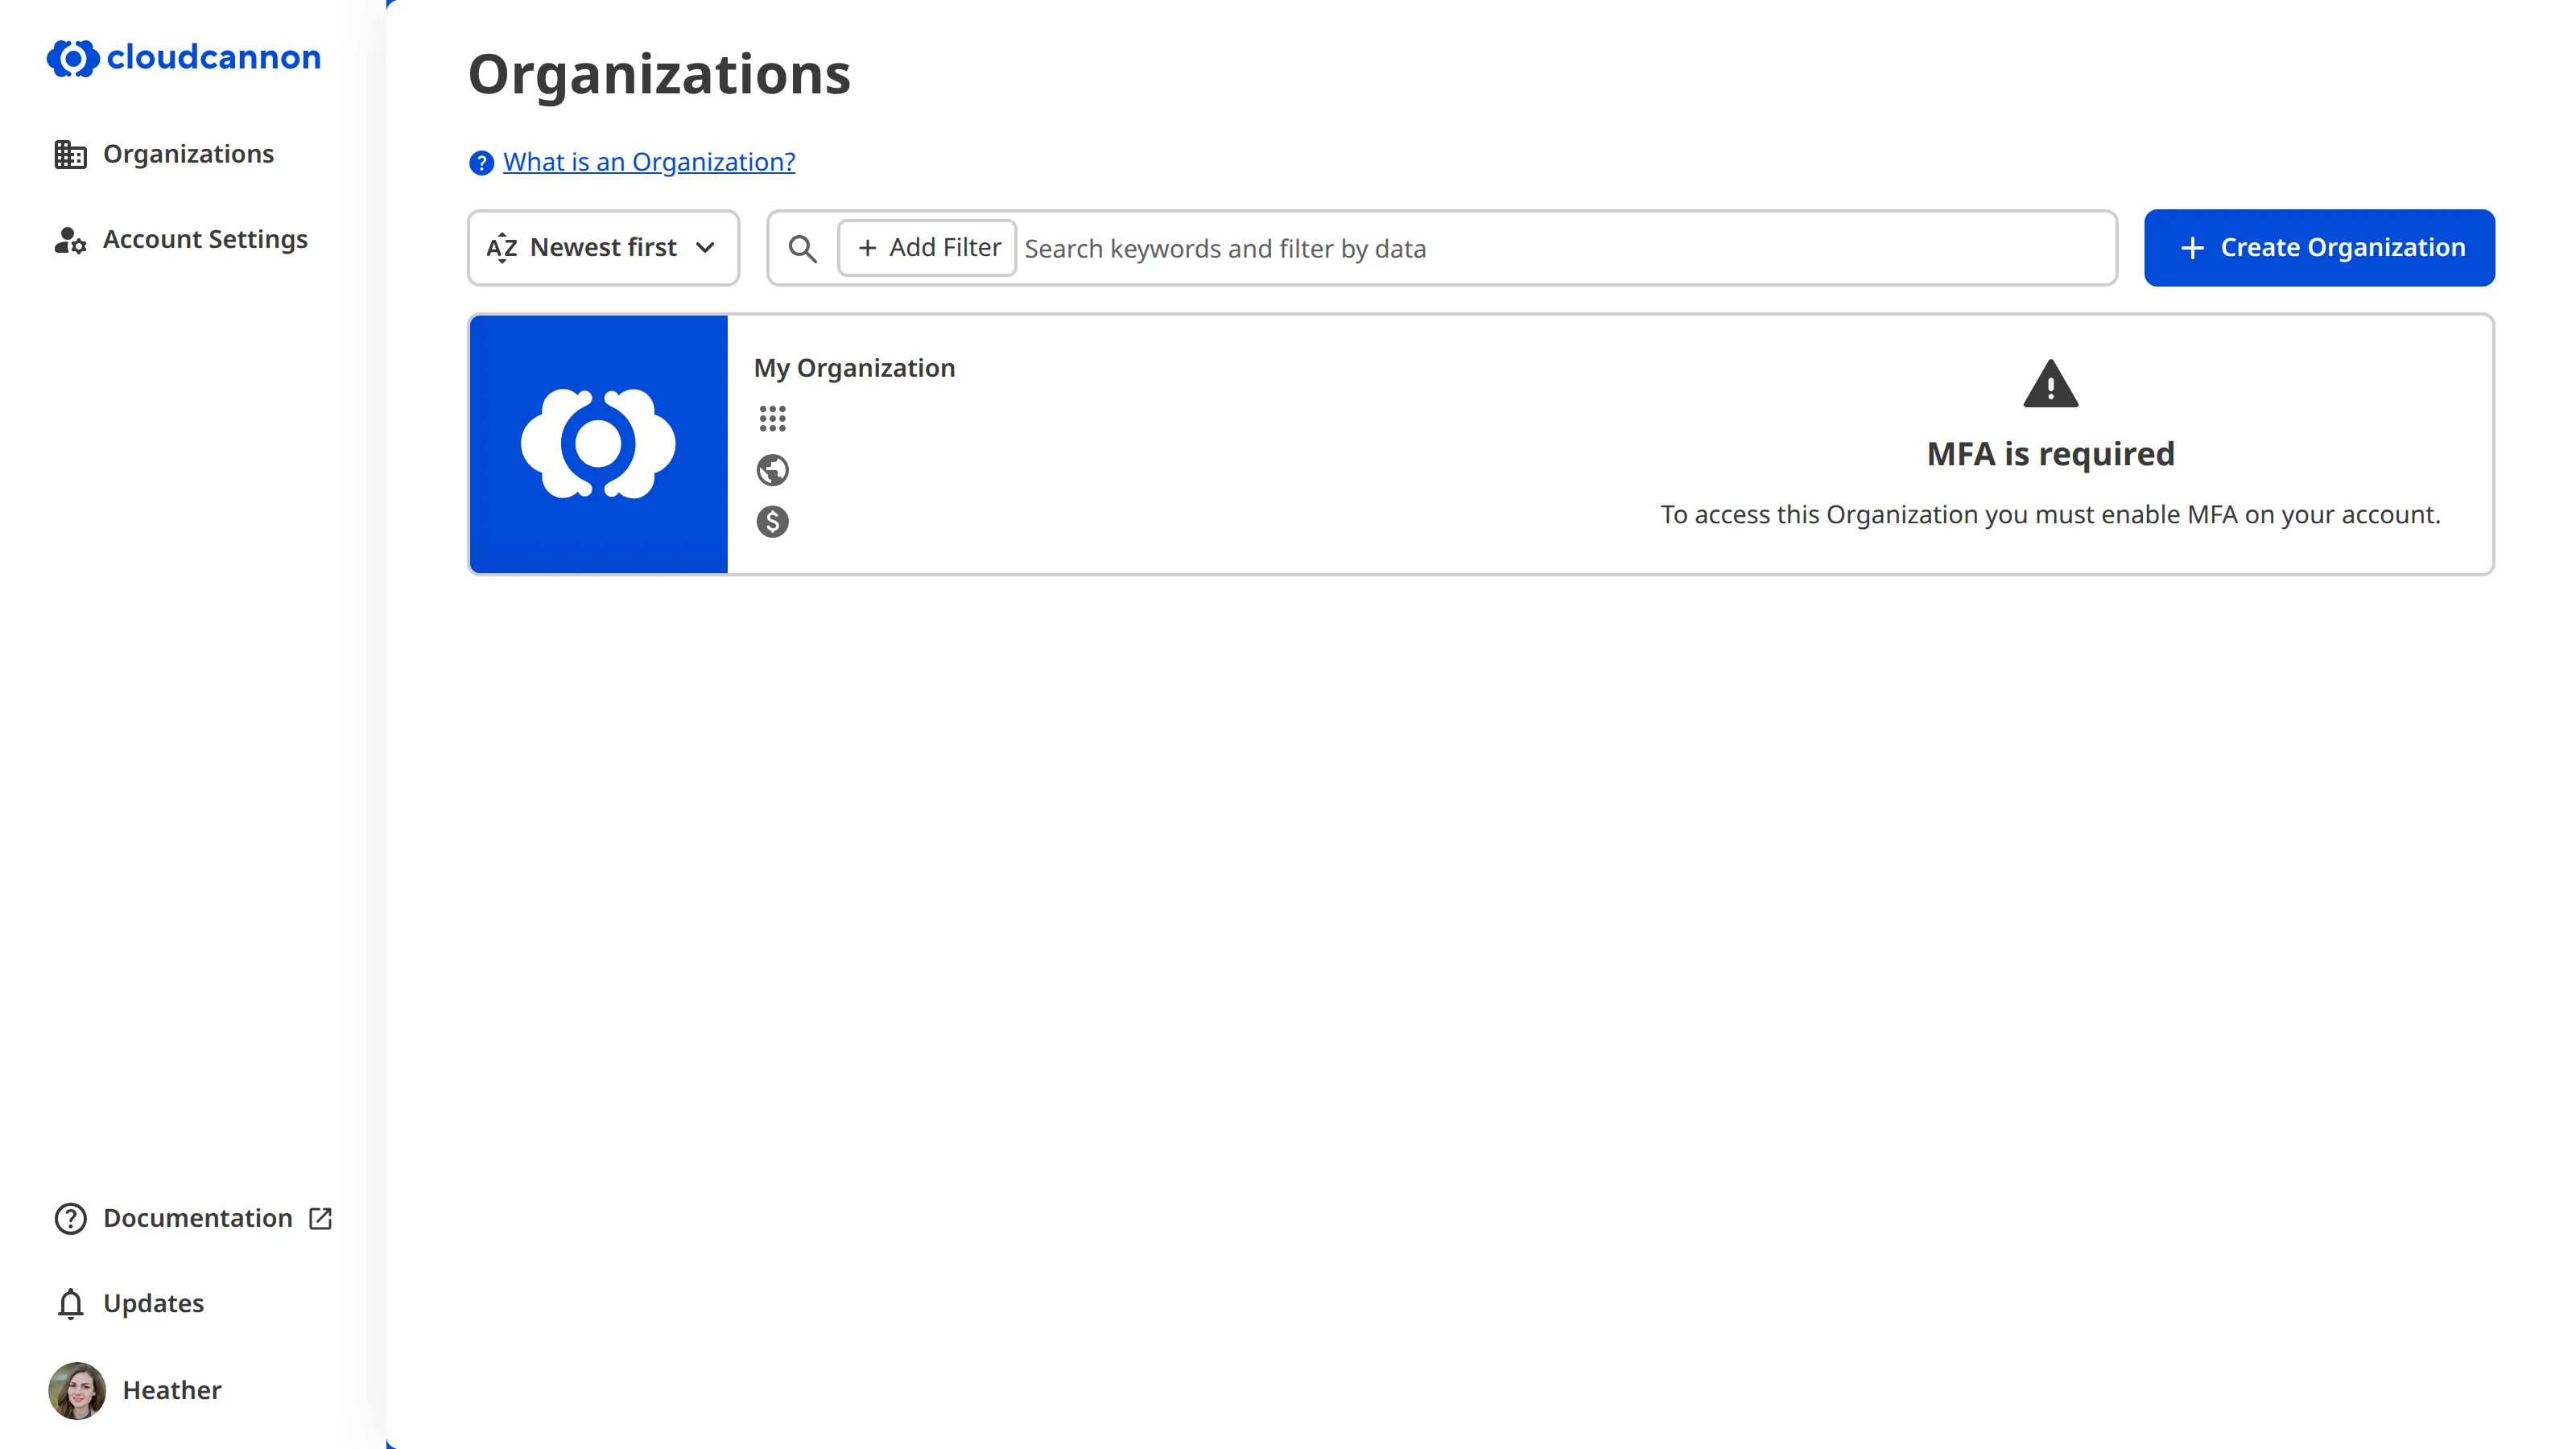
Task: Click the Account Settings person-gear icon
Action: tap(70, 240)
